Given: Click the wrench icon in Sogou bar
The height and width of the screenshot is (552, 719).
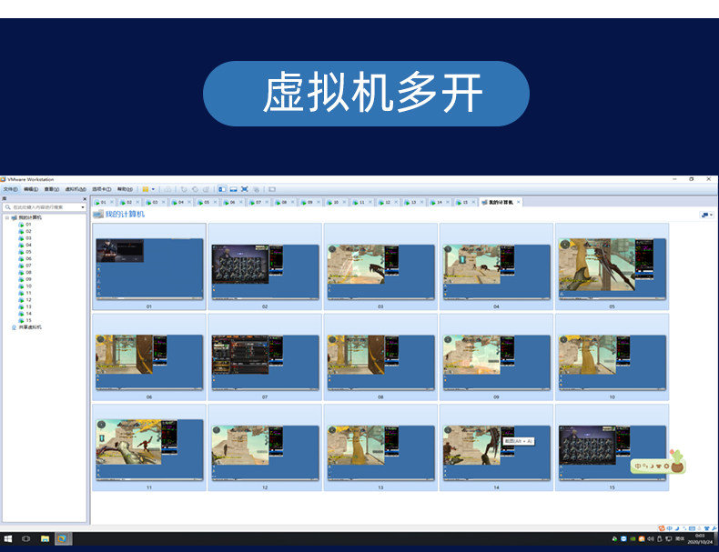Looking at the screenshot, I should [x=714, y=528].
